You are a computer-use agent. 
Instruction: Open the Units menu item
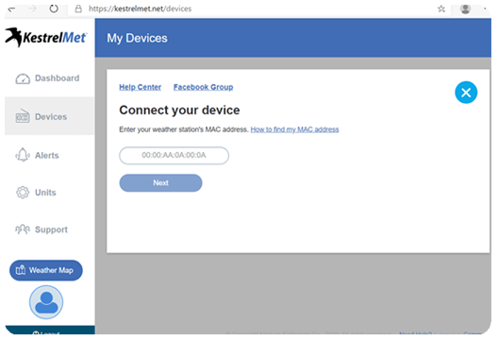click(50, 192)
